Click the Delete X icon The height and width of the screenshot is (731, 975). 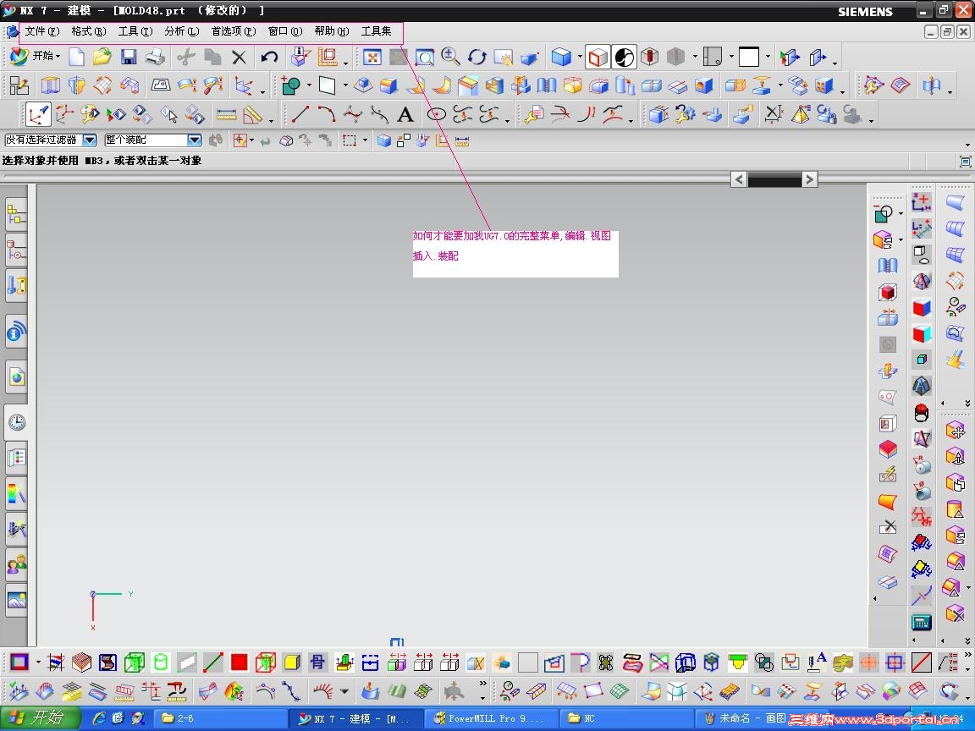pos(239,58)
